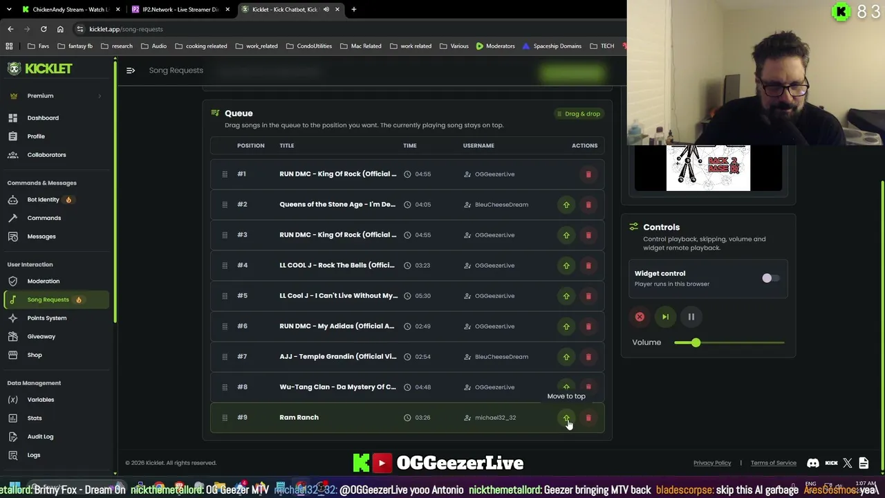Pause the current song
The height and width of the screenshot is (498, 885).
(x=691, y=317)
